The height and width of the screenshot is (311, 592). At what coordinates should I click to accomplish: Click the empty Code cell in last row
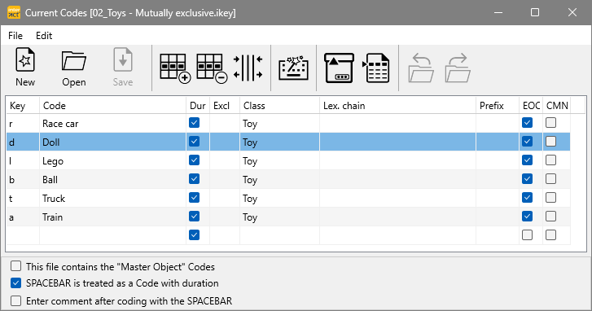[x=113, y=235]
